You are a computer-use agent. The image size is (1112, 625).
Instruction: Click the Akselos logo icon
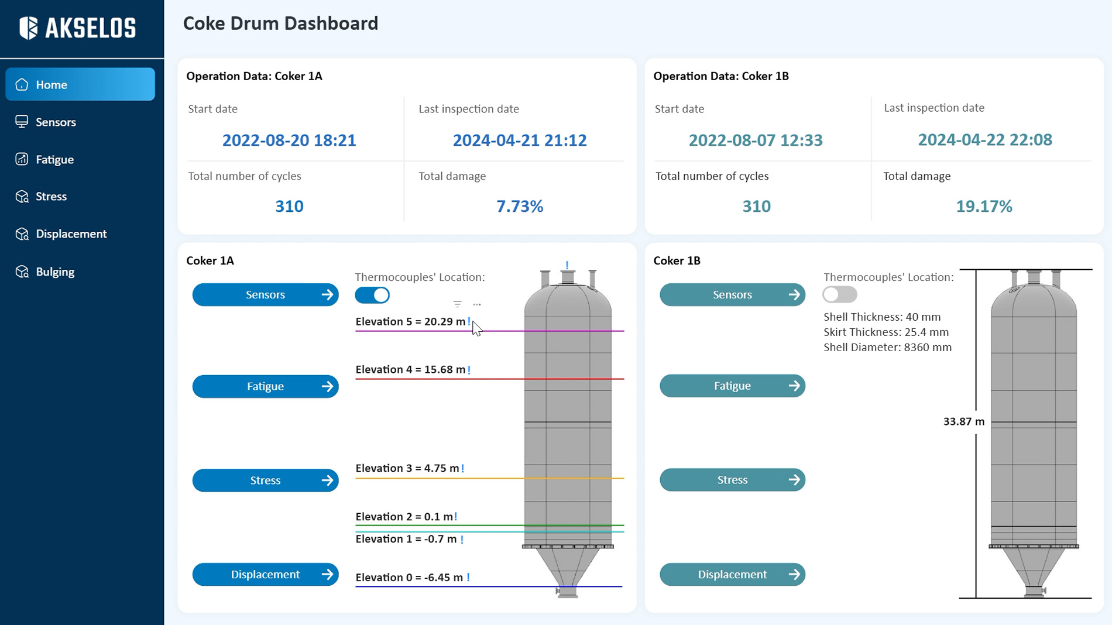click(x=28, y=28)
